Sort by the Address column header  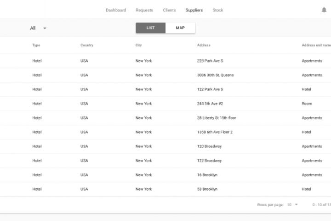[204, 45]
